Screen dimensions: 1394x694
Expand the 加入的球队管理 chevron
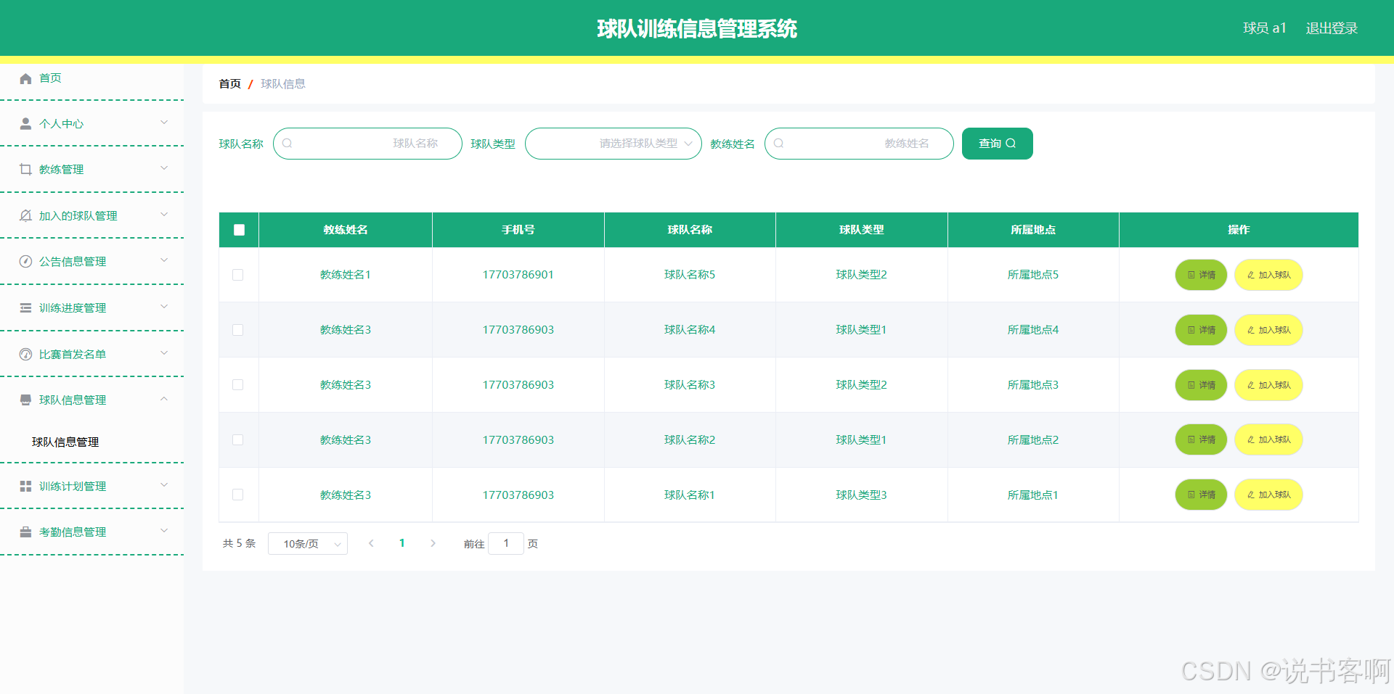(164, 215)
